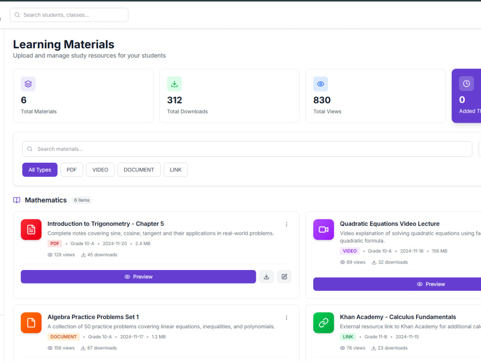481x361 pixels.
Task: Filter materials by DOCUMENT
Action: click(139, 170)
